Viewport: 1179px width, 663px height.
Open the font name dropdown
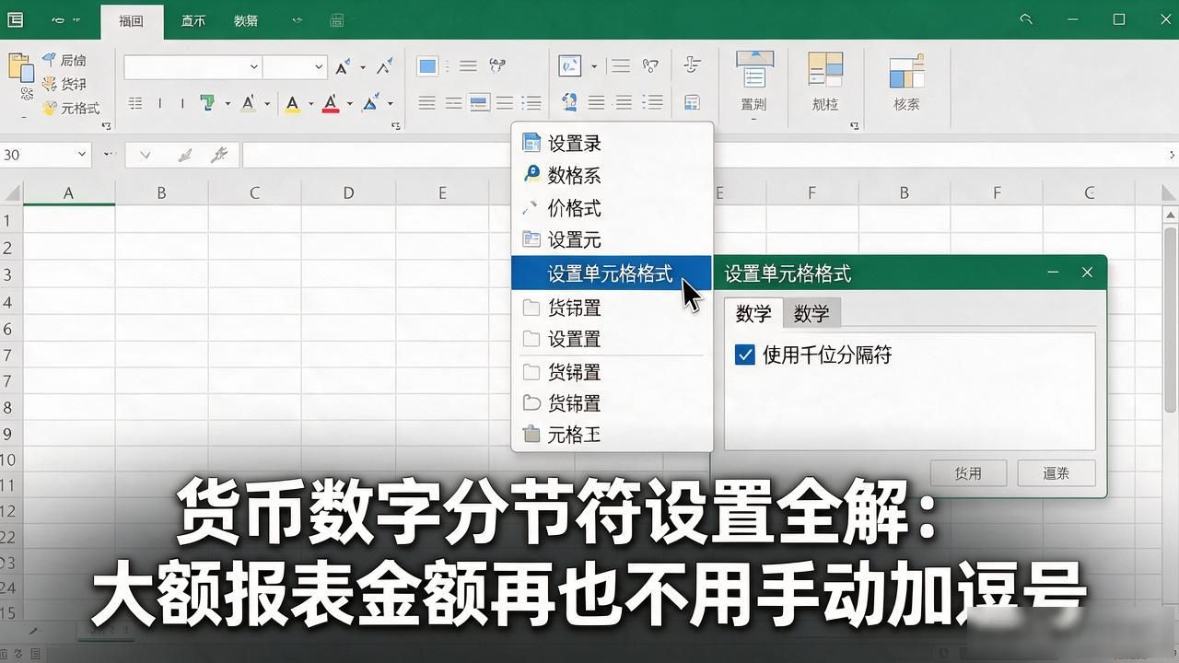coord(254,66)
